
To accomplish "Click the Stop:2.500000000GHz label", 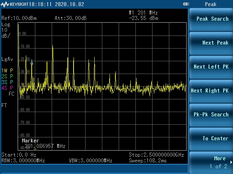I will click(156, 155).
